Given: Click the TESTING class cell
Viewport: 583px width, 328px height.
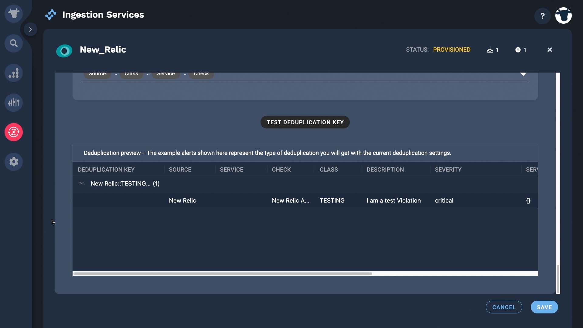Looking at the screenshot, I should [x=332, y=200].
